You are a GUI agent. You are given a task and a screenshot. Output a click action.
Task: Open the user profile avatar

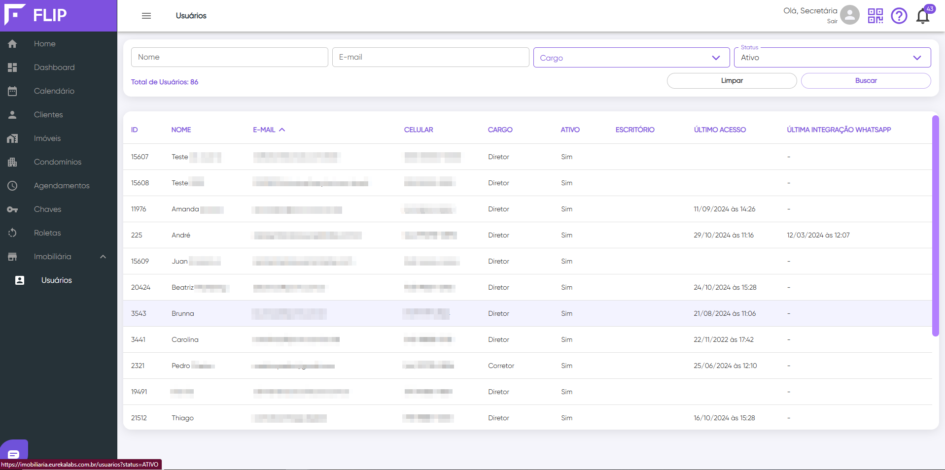(850, 15)
